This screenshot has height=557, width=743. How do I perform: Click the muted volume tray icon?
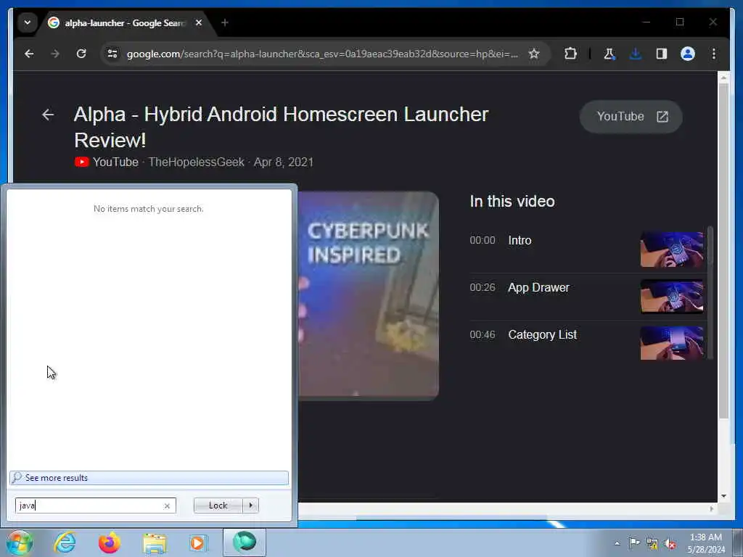coord(670,544)
